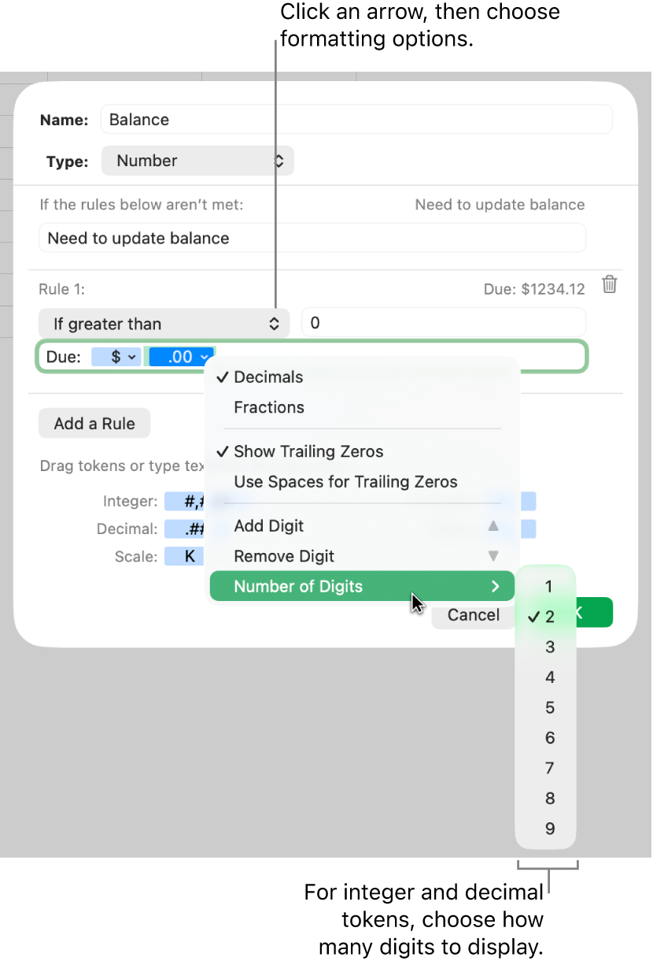Image resolution: width=653 pixels, height=961 pixels.
Task: Pick 9 from the digits submenu
Action: tap(548, 829)
